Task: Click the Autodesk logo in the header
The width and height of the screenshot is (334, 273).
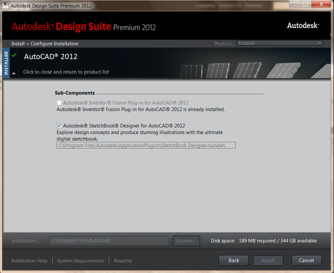Action: (303, 25)
